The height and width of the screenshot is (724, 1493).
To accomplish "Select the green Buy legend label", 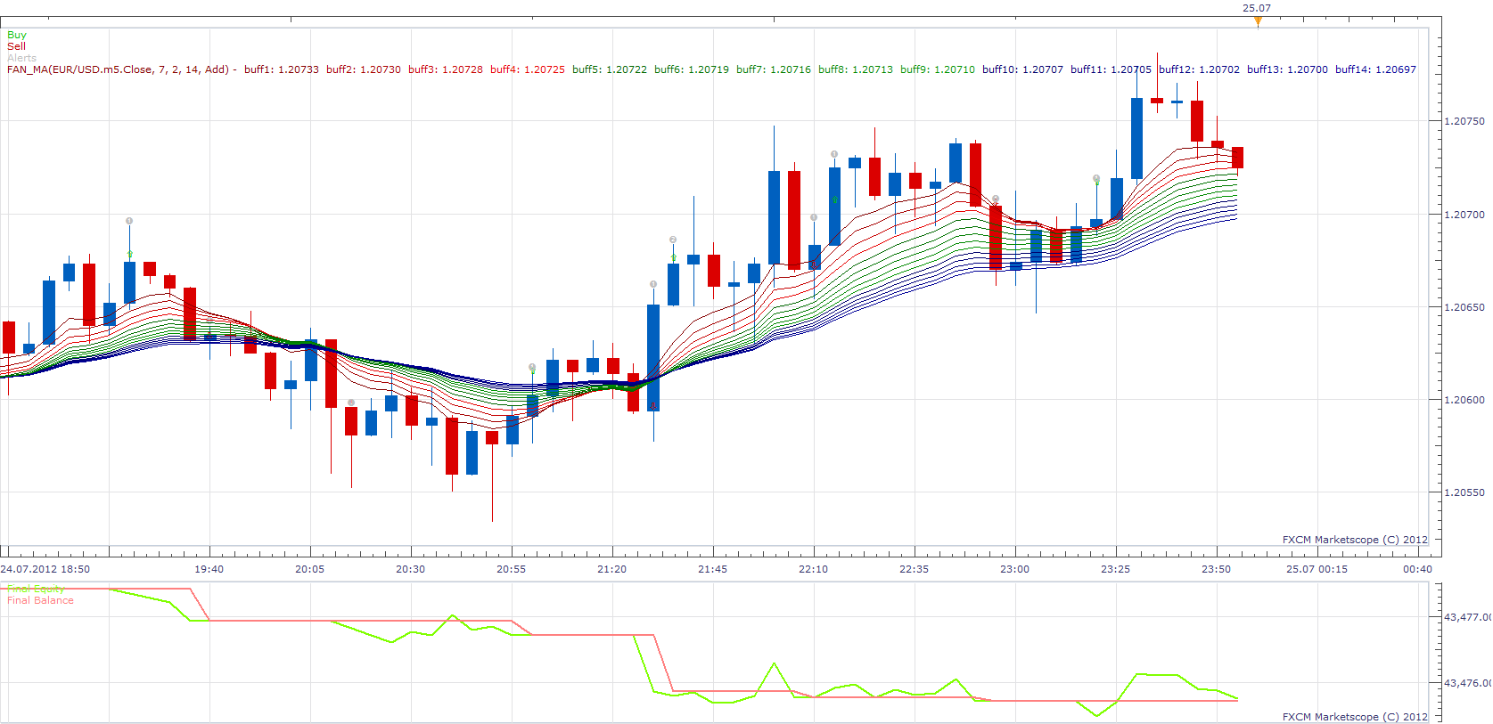I will coord(17,35).
